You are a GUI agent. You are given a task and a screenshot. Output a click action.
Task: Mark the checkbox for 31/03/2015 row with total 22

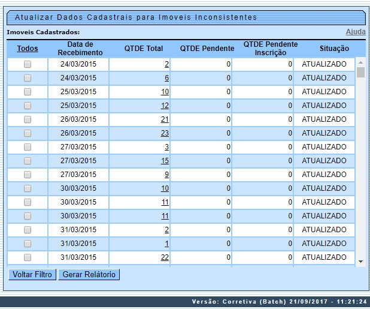click(x=28, y=257)
